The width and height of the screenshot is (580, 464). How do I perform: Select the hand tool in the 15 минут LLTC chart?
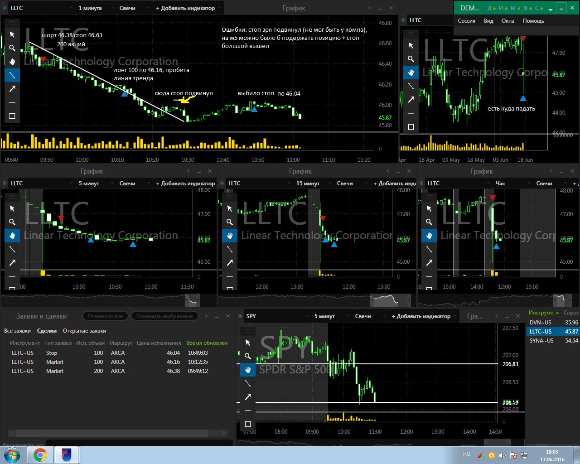coord(230,236)
